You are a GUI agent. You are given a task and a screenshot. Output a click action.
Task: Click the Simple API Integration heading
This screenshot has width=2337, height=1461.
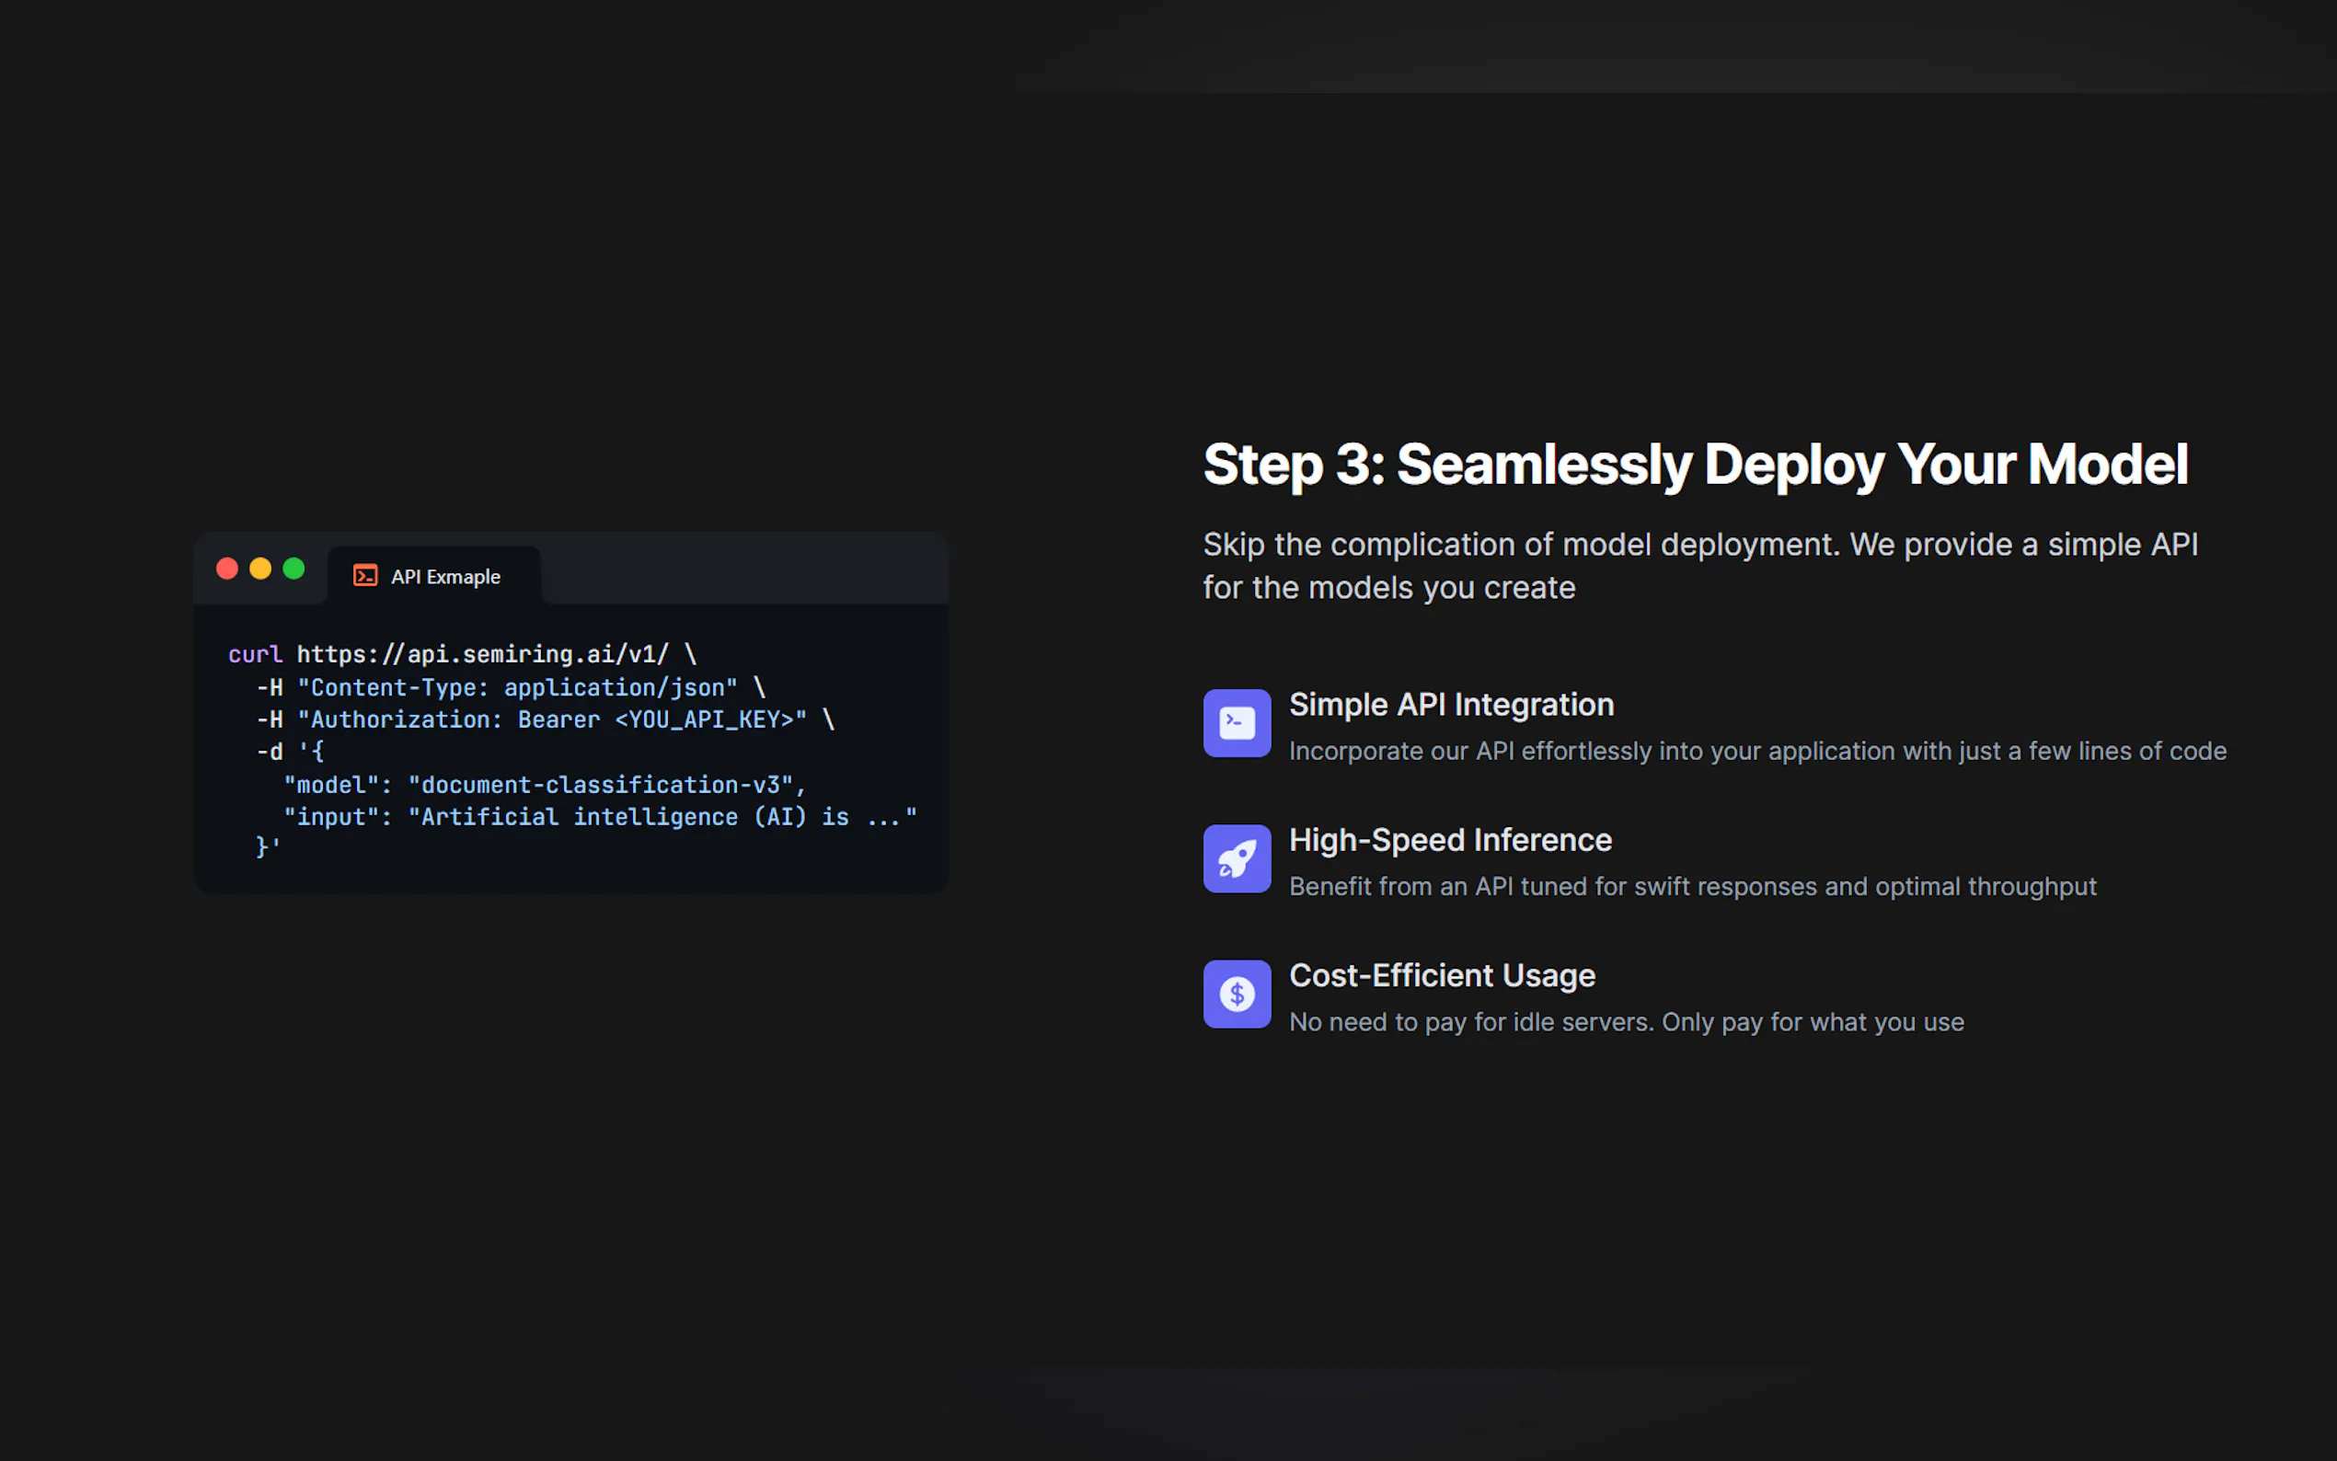click(x=1451, y=705)
